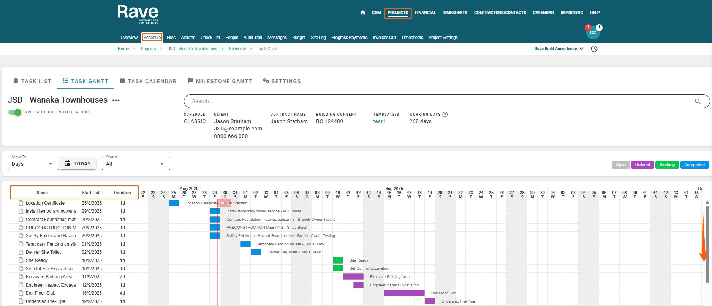Open the Status All dropdown
Screen dimensions: 712x306
[x=136, y=163]
